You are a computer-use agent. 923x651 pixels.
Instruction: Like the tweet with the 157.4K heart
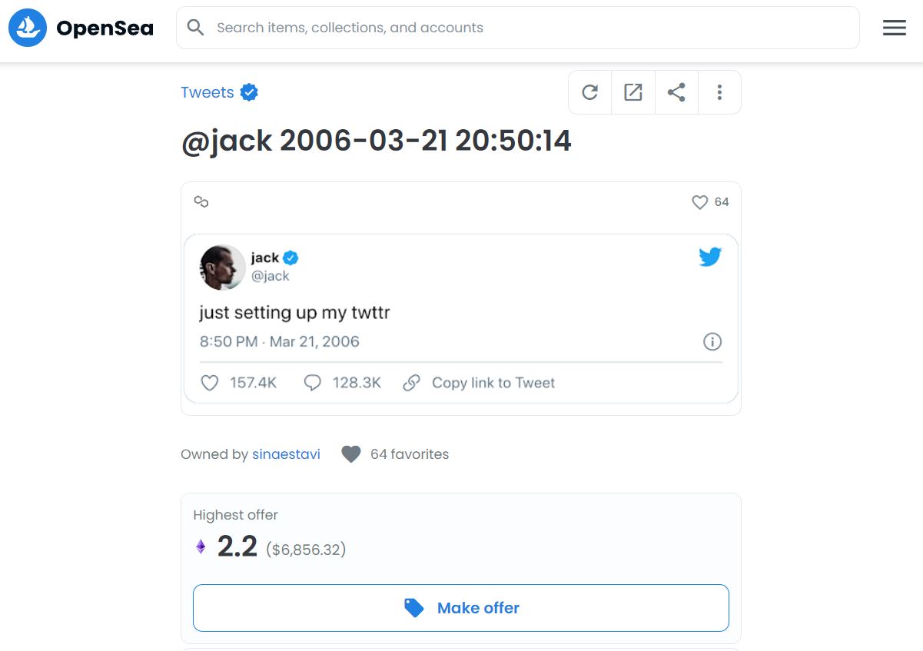[209, 383]
